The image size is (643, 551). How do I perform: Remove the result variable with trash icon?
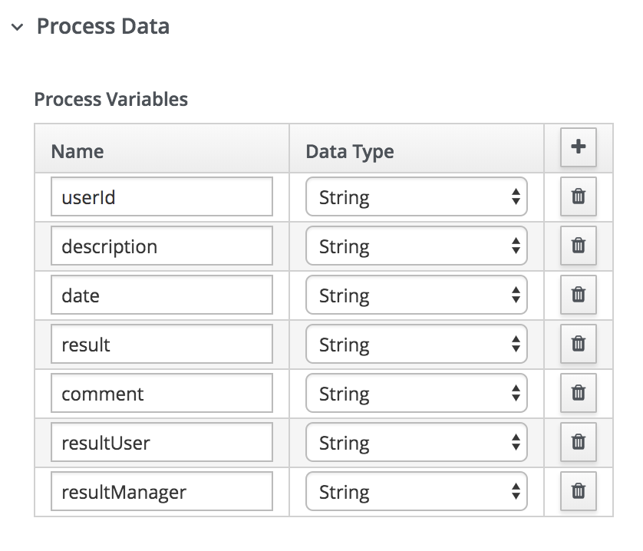(x=579, y=345)
